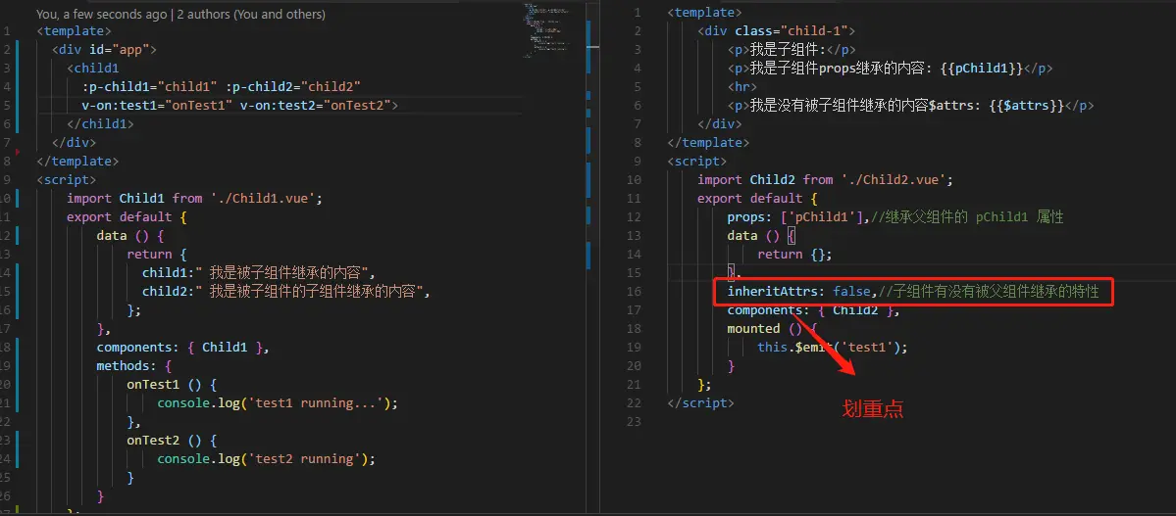Click the <p>我是子组件:</p> line
The image size is (1176, 516).
pyautogui.click(x=792, y=49)
